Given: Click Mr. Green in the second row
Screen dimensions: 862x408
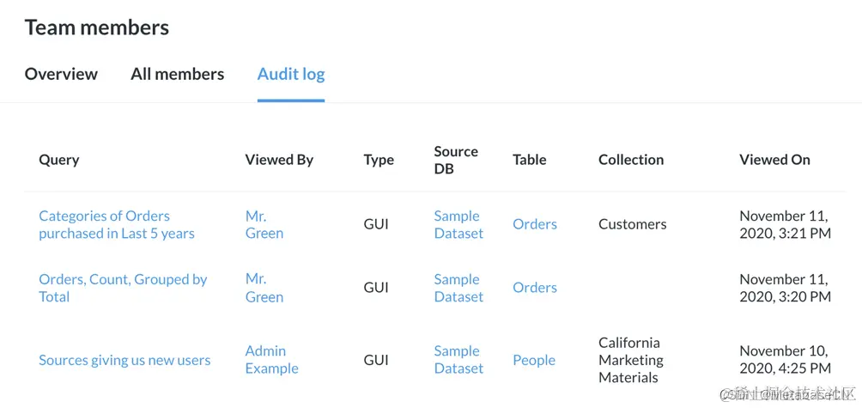Looking at the screenshot, I should 264,288.
